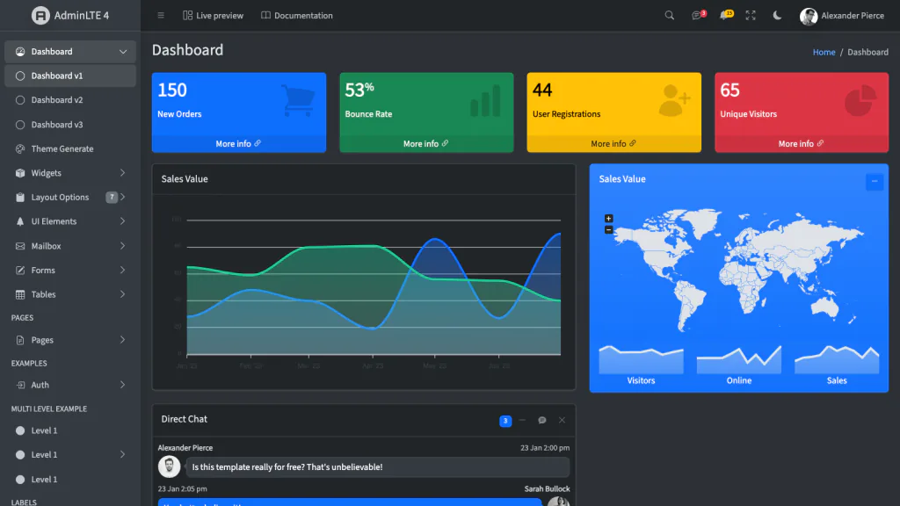Expand the middle Level 1 submenu arrow
900x506 pixels.
(x=122, y=454)
